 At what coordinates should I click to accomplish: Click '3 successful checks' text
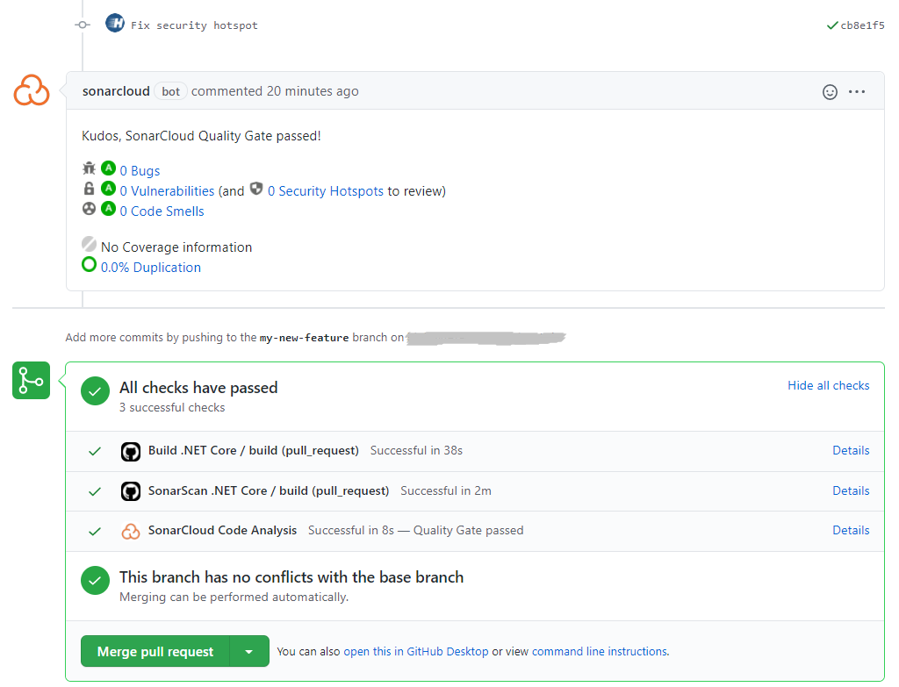[172, 407]
